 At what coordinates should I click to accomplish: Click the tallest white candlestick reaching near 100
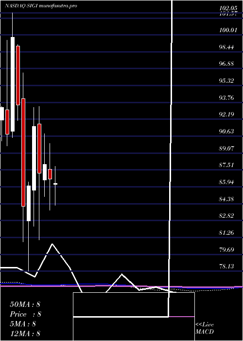[x=13, y=84]
